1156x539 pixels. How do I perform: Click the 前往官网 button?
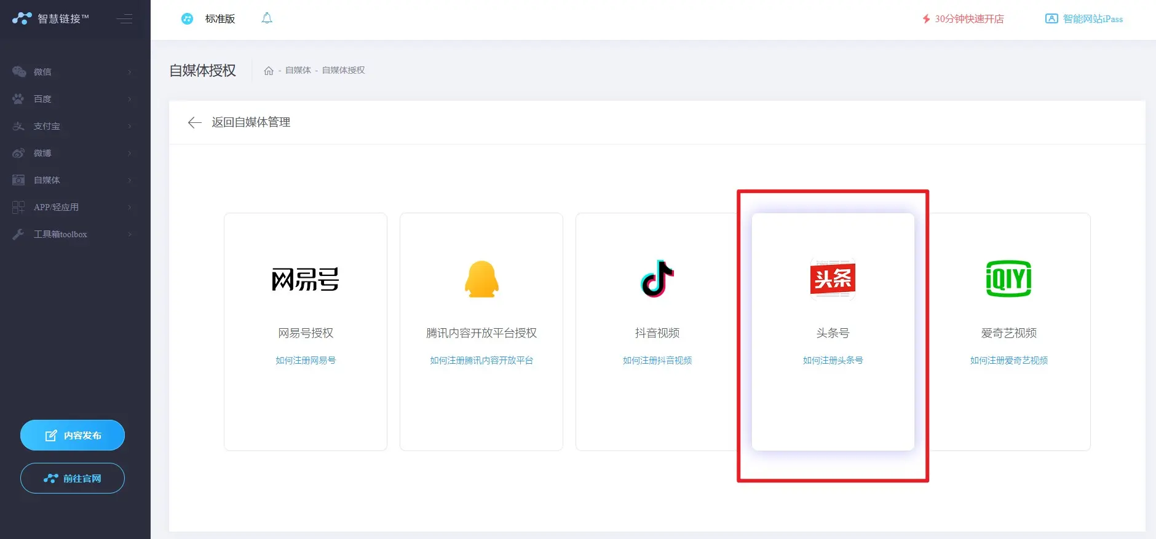[x=73, y=478]
